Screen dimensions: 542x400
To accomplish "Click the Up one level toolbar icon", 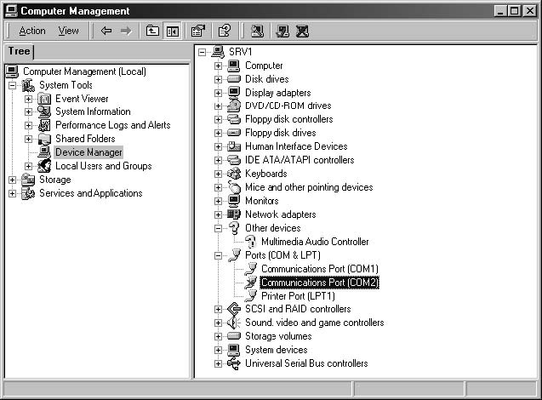I will [152, 31].
